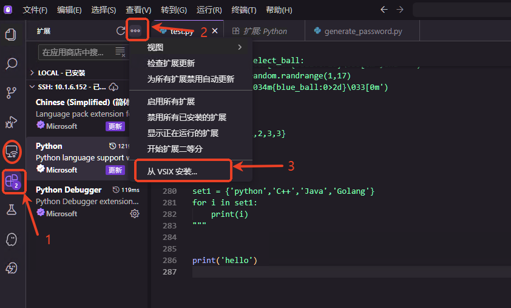This screenshot has width=511, height=308.
Task: Clear extensions search results icon
Action: tap(120, 52)
